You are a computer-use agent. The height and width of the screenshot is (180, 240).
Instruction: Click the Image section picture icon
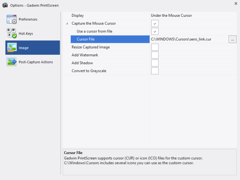point(12,48)
